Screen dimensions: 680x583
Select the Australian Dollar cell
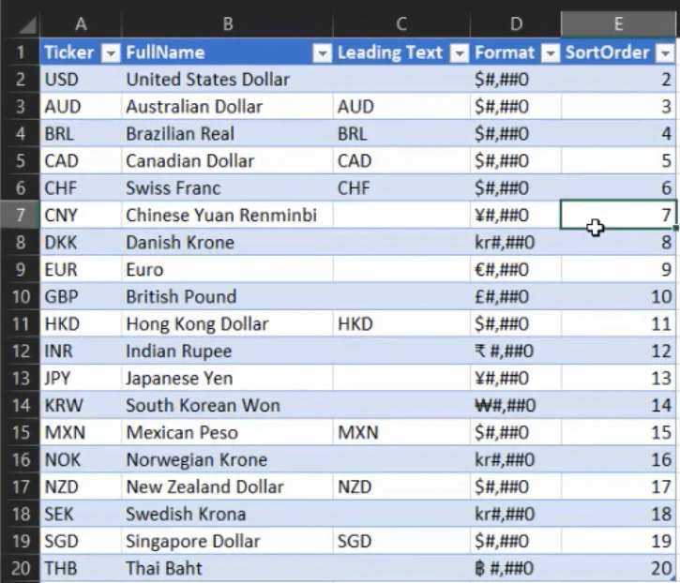228,107
